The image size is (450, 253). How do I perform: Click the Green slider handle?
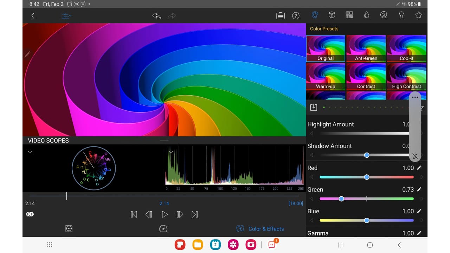pos(341,199)
